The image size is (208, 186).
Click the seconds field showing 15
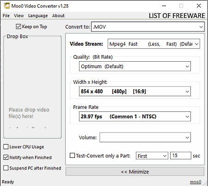pyautogui.click(x=181, y=156)
